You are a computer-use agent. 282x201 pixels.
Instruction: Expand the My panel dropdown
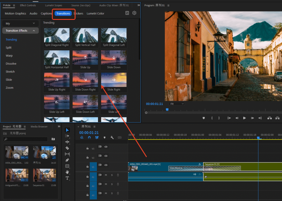[20, 23]
